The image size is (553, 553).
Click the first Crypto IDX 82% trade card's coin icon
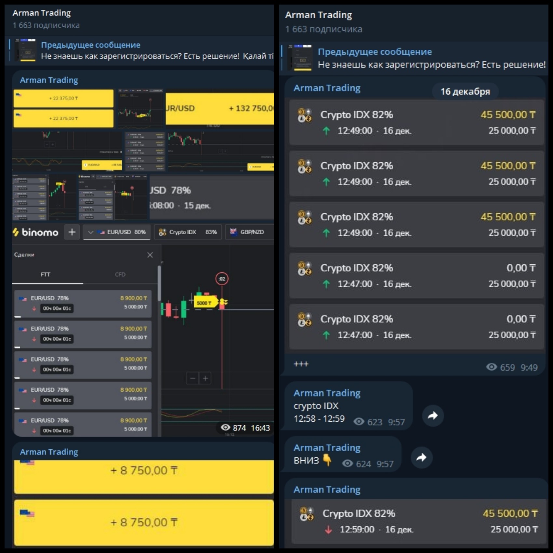tap(304, 115)
